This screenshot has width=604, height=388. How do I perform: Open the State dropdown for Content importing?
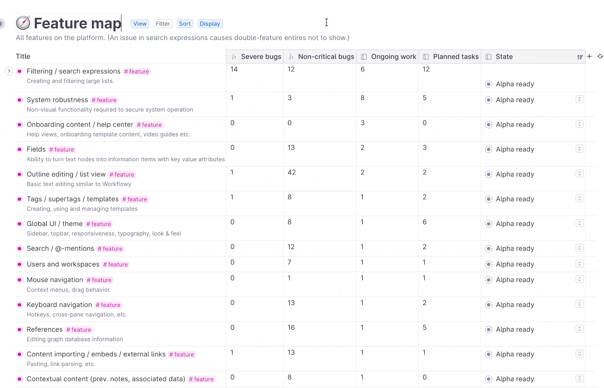pyautogui.click(x=579, y=354)
